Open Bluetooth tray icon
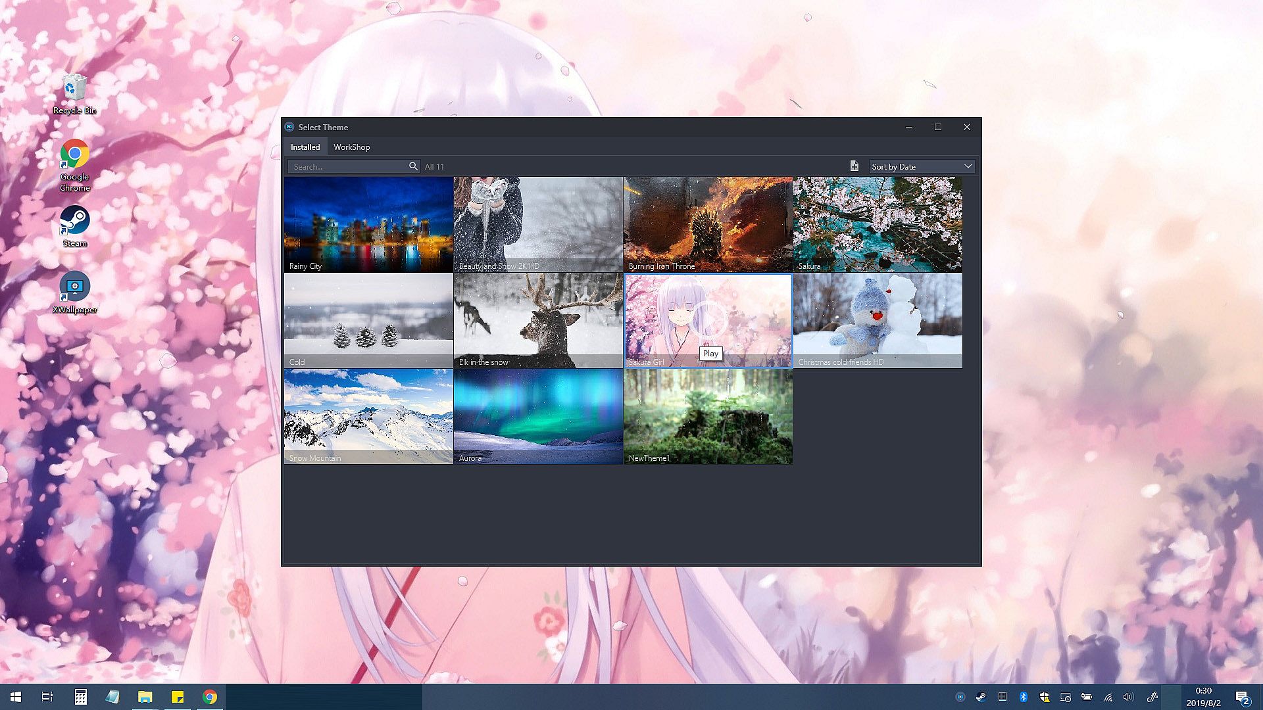 coord(1023,697)
